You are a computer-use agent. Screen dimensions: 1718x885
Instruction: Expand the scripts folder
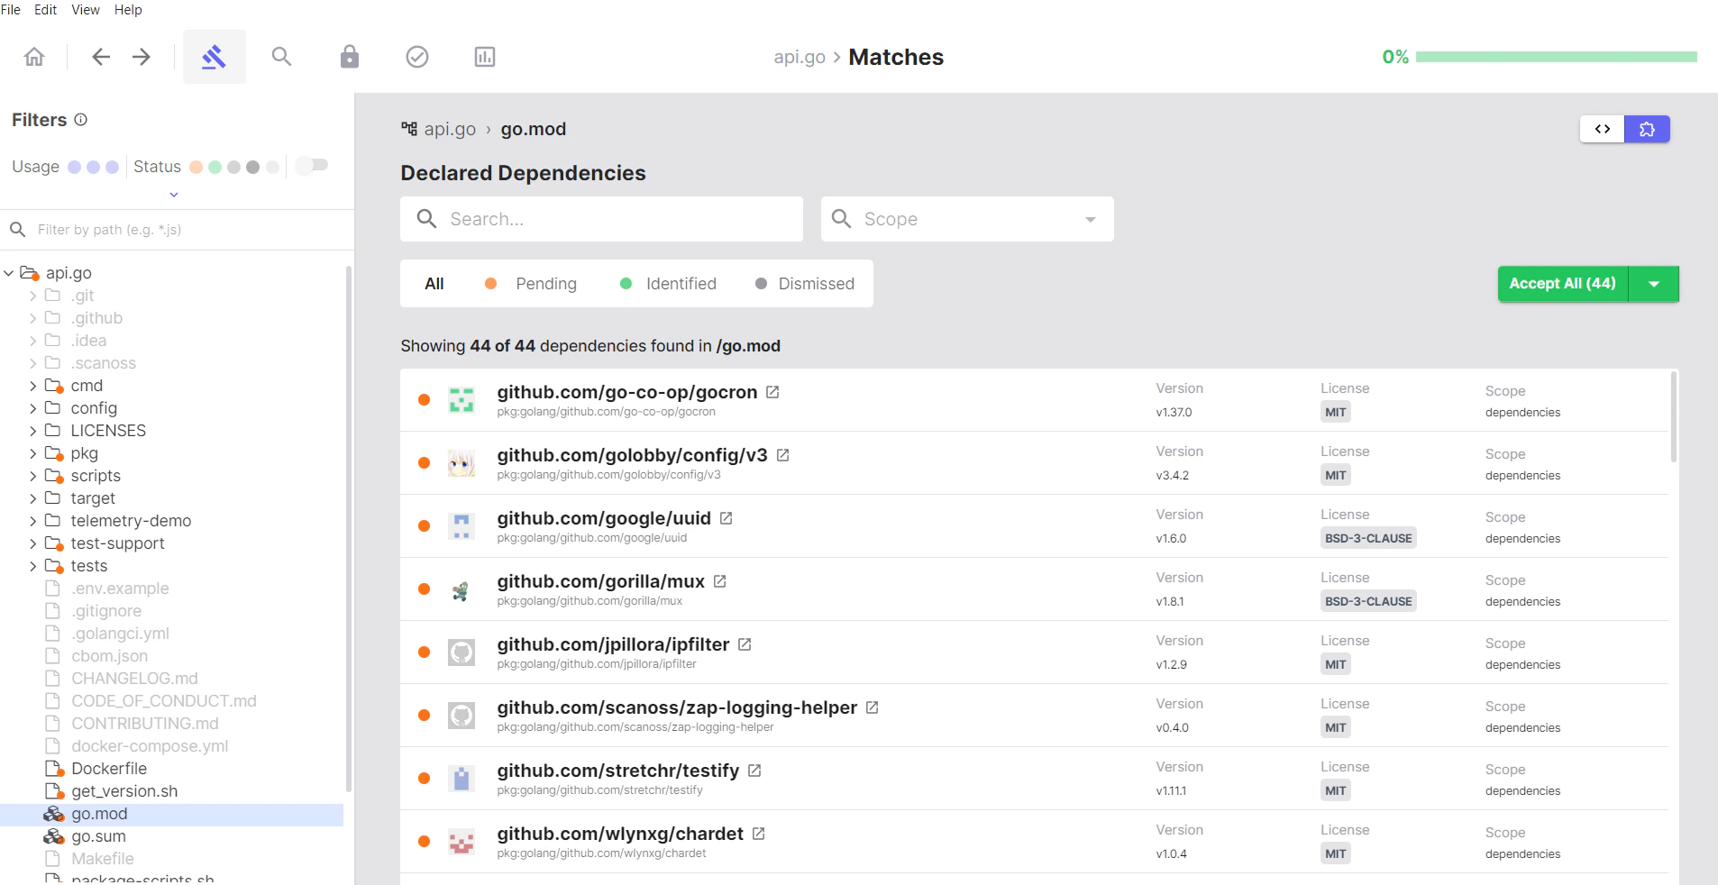click(33, 476)
